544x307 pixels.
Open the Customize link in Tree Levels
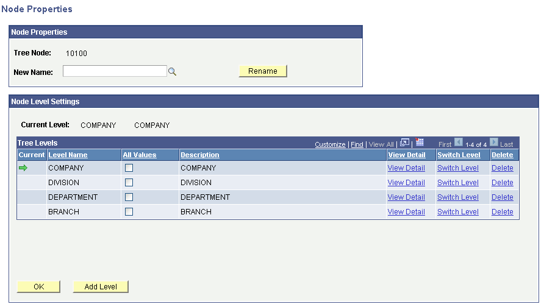tap(330, 144)
